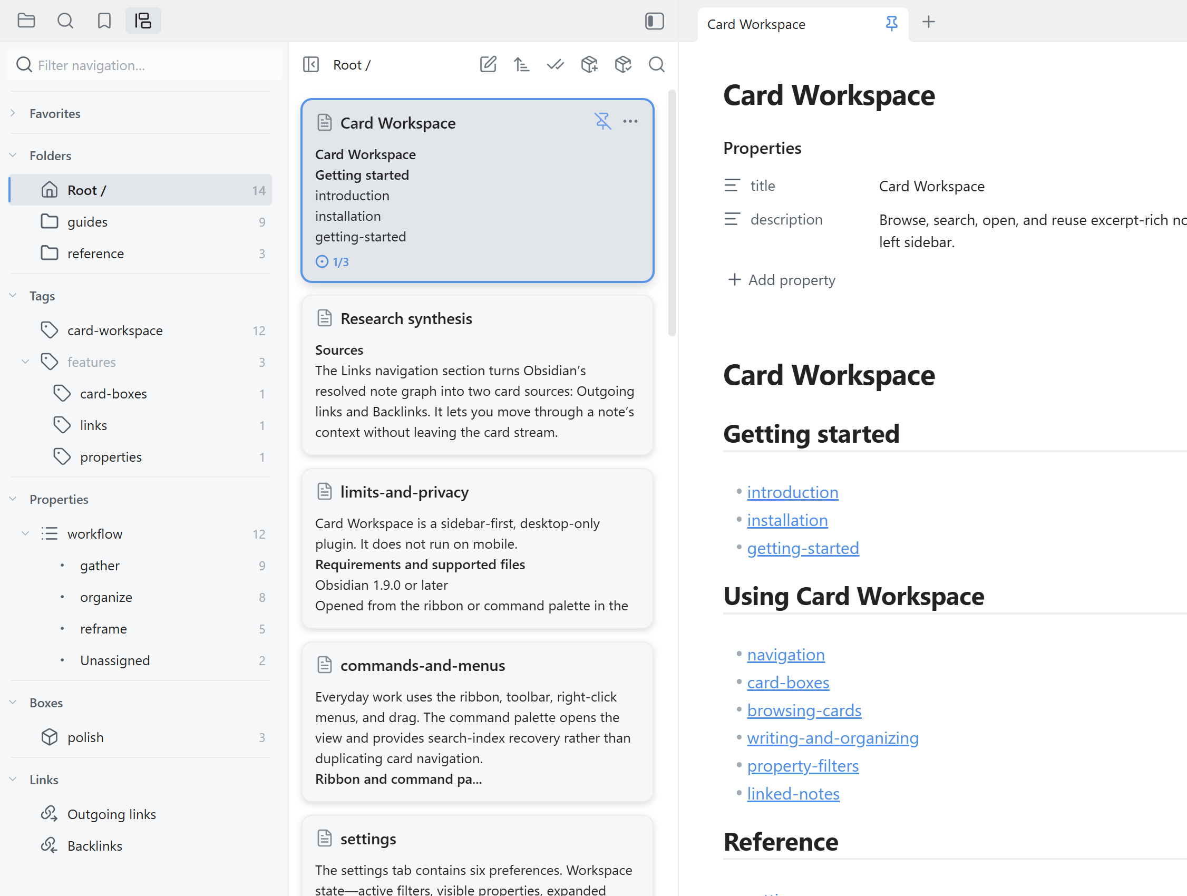The width and height of the screenshot is (1187, 896).
Task: Open the Card Workspace card more options menu
Action: [630, 121]
